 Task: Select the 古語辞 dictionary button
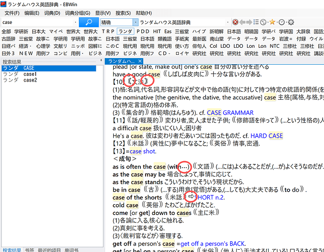coord(8,39)
